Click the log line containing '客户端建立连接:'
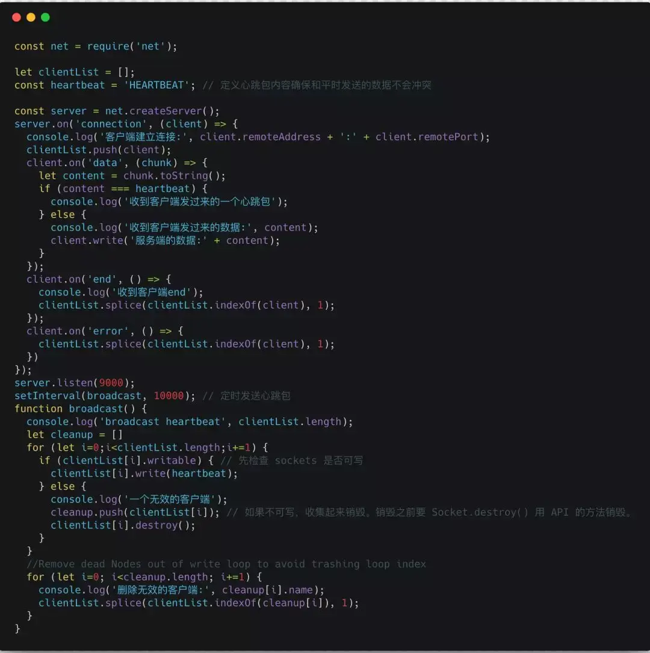Viewport: 650px width, 653px height. [x=258, y=137]
